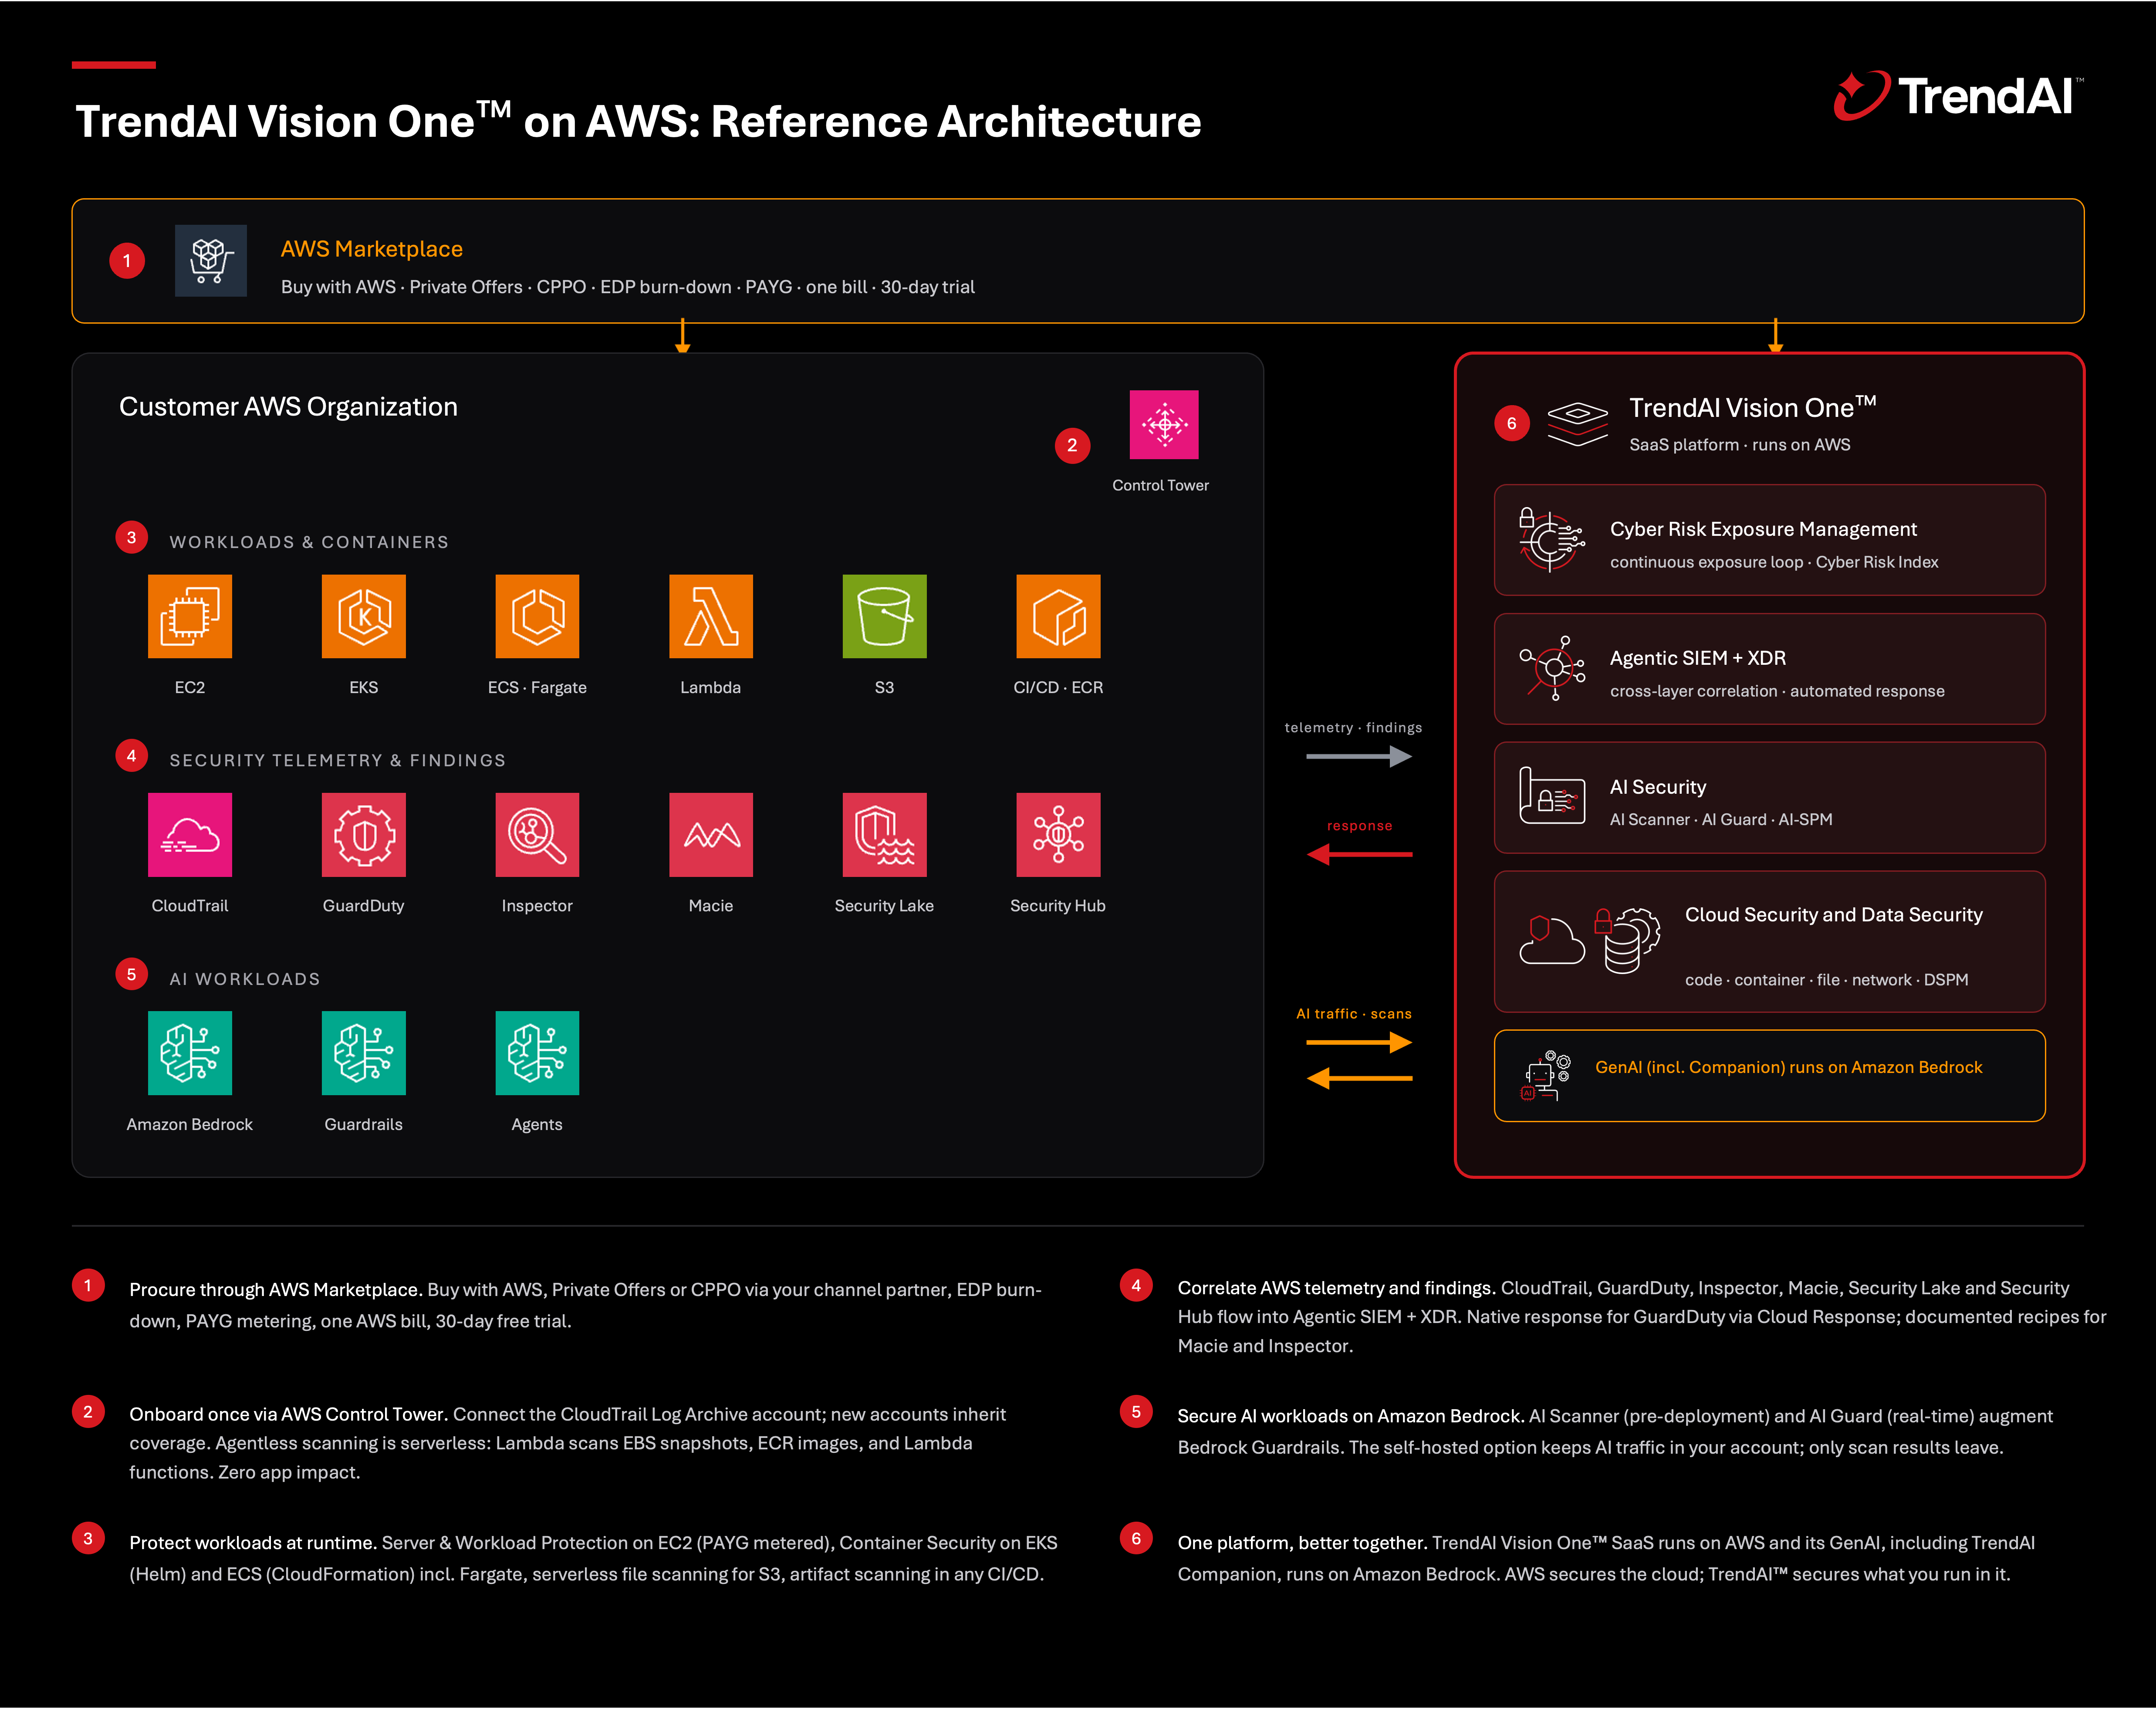Click the red 'response' label
This screenshot has width=2156, height=1709.
tap(1359, 826)
